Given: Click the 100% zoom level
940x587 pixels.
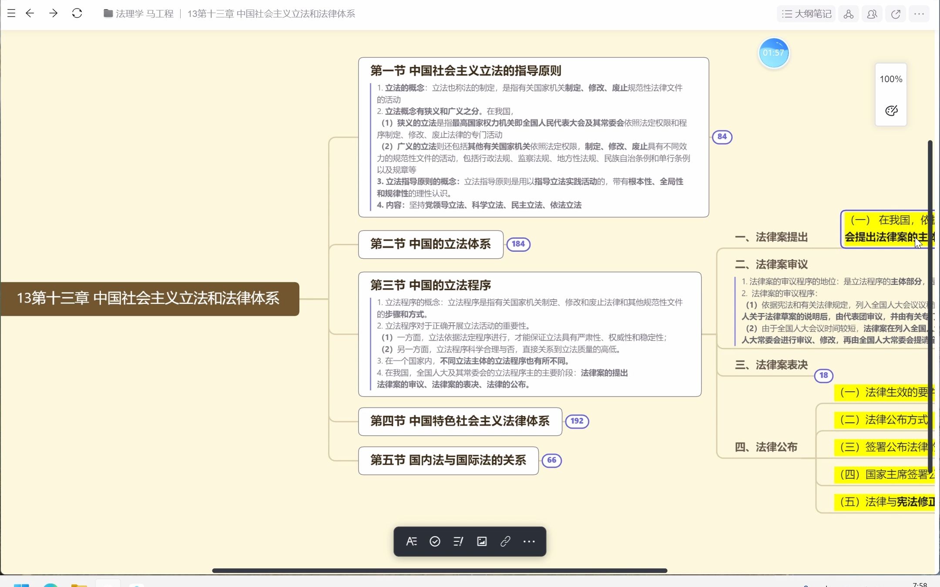Looking at the screenshot, I should (891, 79).
